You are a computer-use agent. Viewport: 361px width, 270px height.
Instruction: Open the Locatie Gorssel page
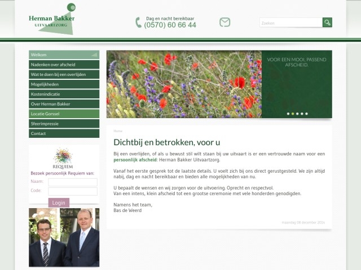tap(64, 114)
